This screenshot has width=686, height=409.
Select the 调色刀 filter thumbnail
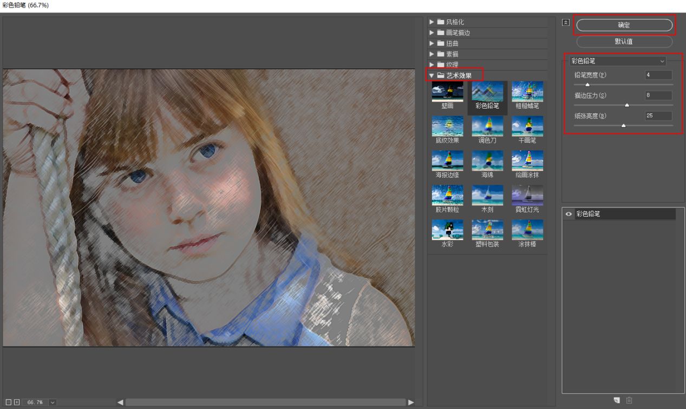[487, 130]
